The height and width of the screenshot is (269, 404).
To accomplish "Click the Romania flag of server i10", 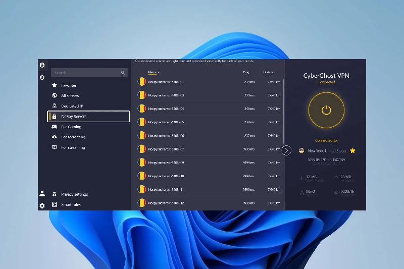I will pyautogui.click(x=142, y=176).
